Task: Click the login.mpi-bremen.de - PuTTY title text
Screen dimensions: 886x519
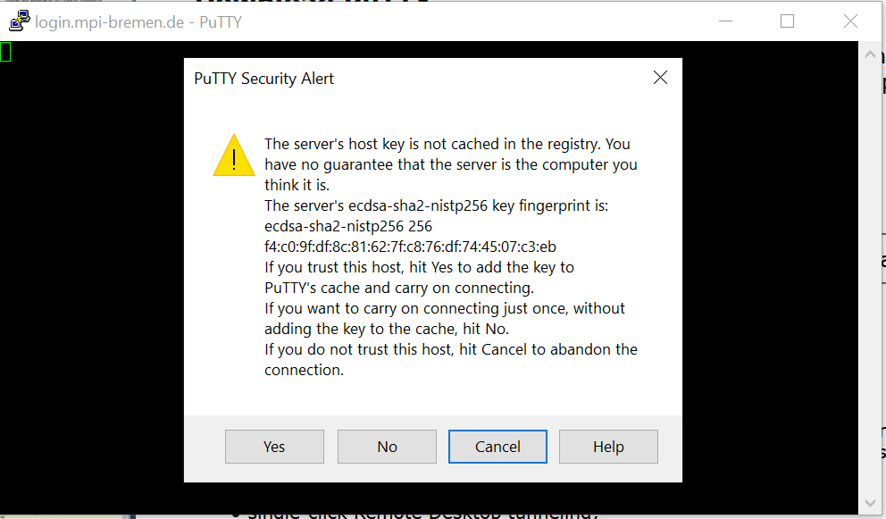Action: pyautogui.click(x=138, y=22)
